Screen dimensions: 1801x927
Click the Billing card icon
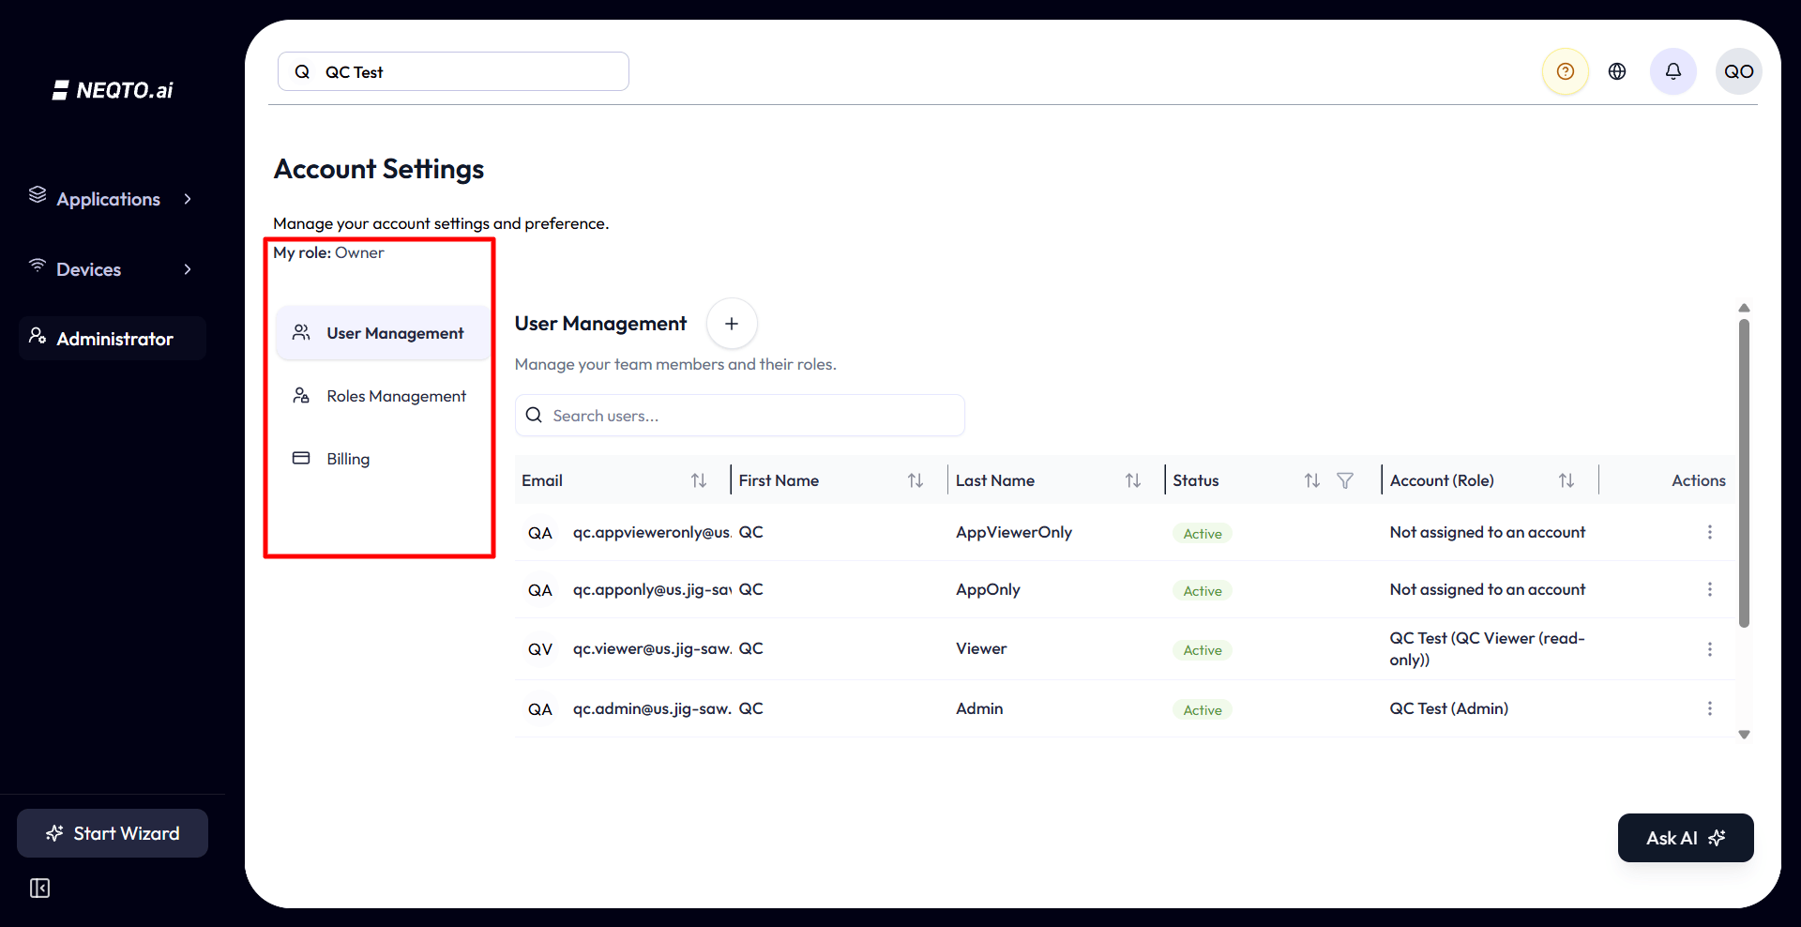(x=301, y=458)
